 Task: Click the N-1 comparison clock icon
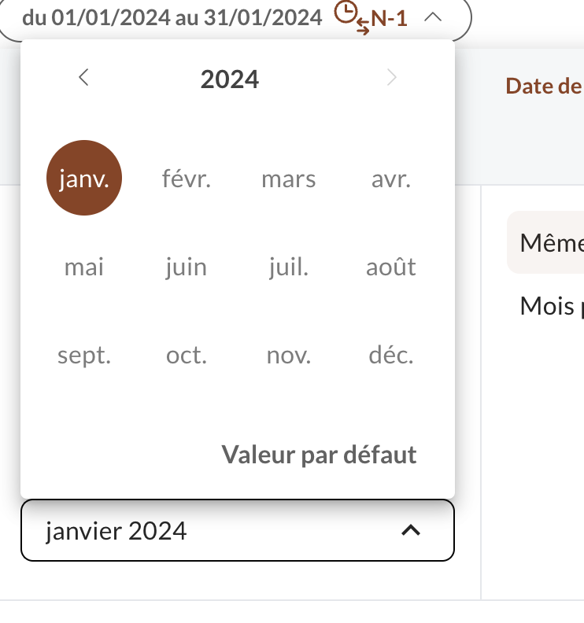click(x=352, y=18)
